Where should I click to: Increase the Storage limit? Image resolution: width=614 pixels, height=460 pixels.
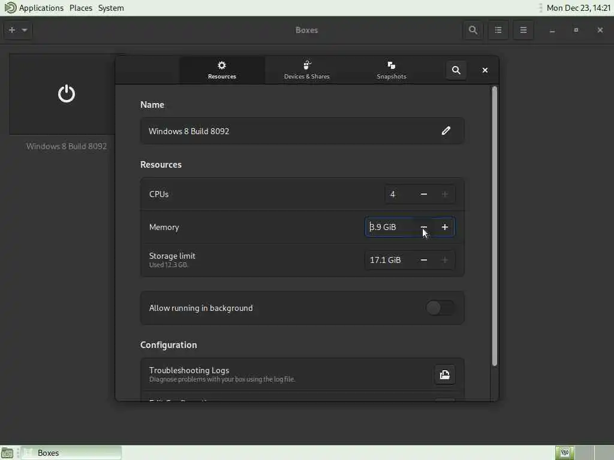click(x=444, y=260)
